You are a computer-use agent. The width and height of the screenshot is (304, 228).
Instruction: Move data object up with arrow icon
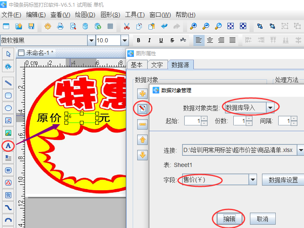(x=143, y=140)
